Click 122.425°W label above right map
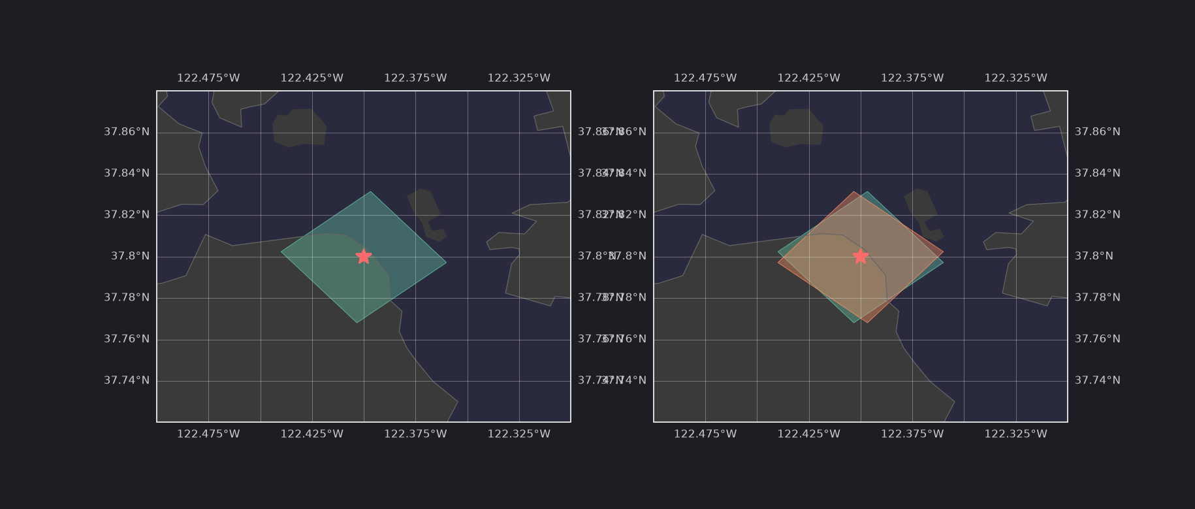Viewport: 1195px width, 509px height. click(x=809, y=78)
